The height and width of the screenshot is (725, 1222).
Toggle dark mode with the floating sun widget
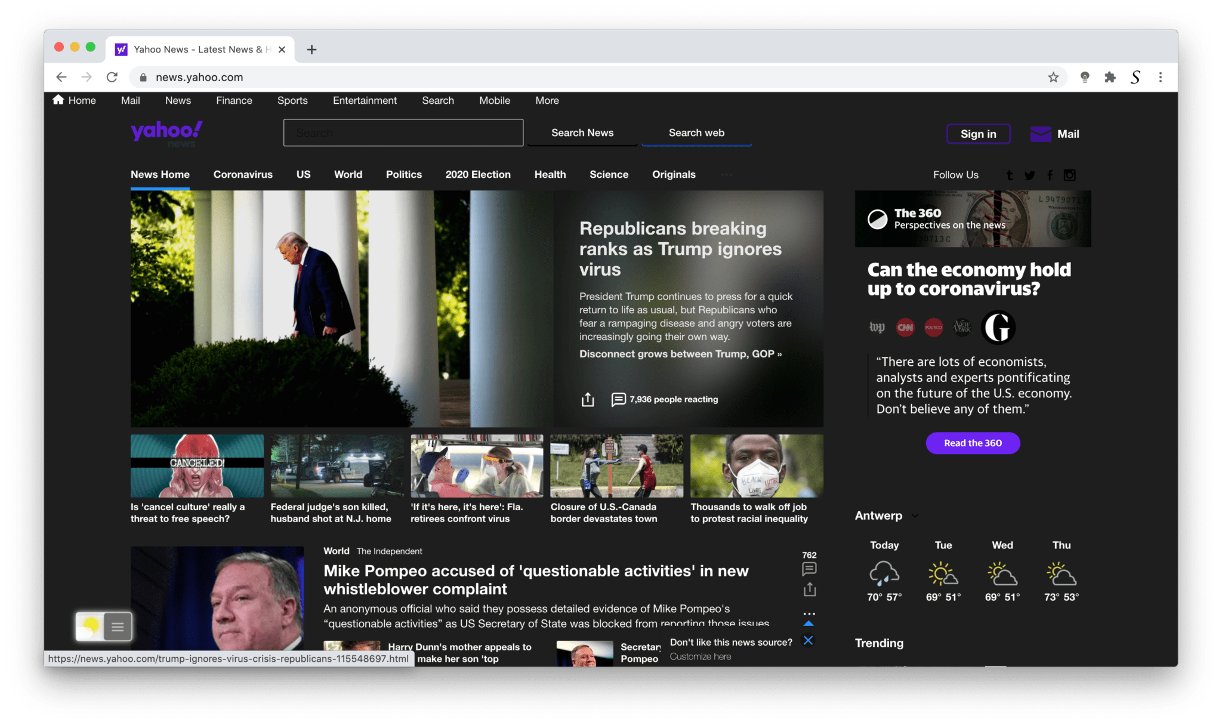pyautogui.click(x=90, y=627)
